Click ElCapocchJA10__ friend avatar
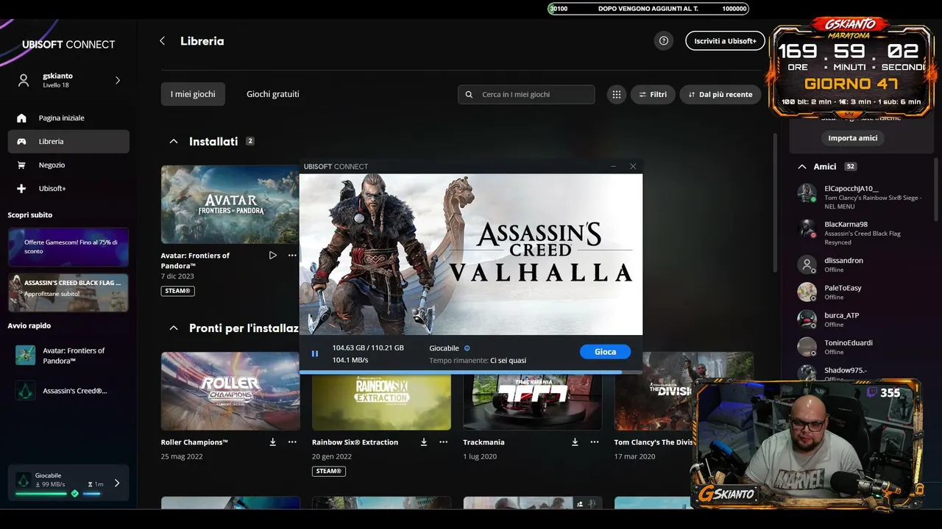 [x=807, y=193]
